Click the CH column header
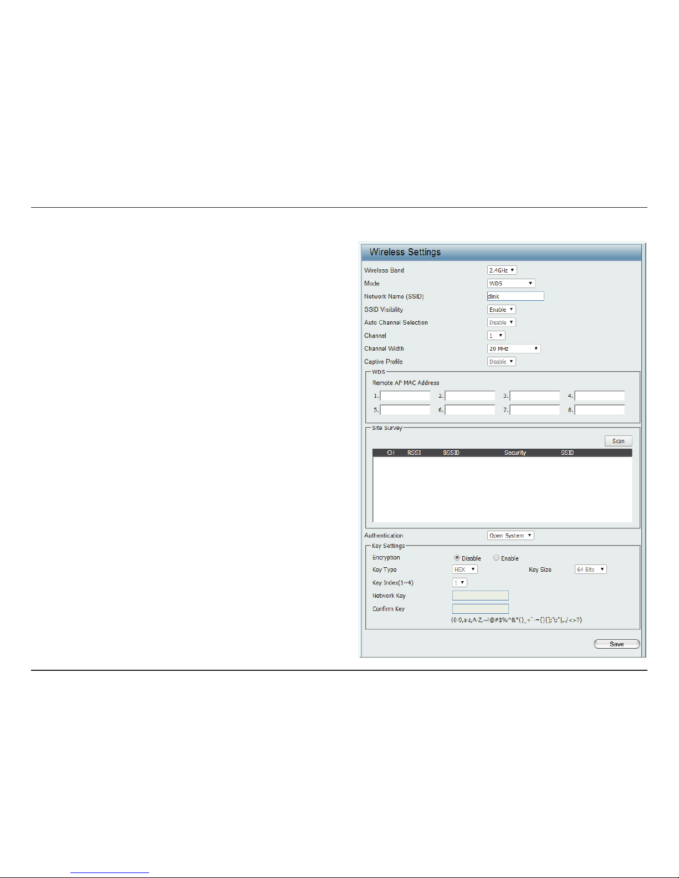The width and height of the screenshot is (679, 878). point(391,453)
